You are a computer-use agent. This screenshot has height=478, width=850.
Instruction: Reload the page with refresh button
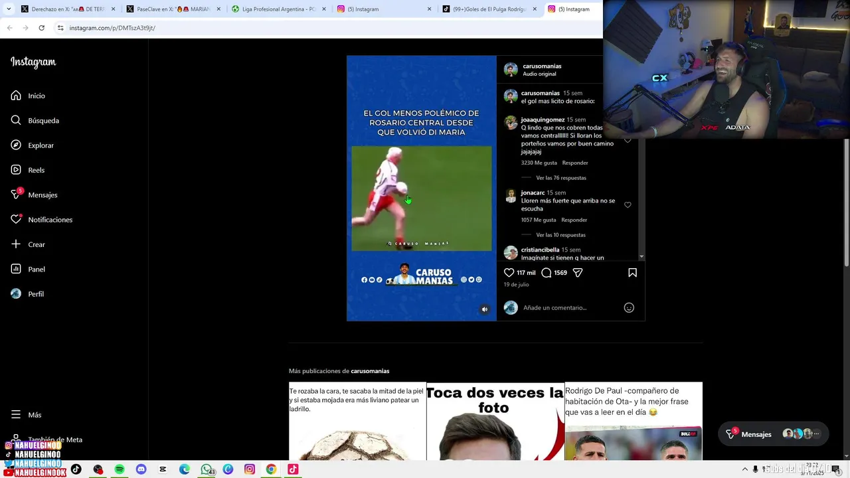pyautogui.click(x=41, y=28)
